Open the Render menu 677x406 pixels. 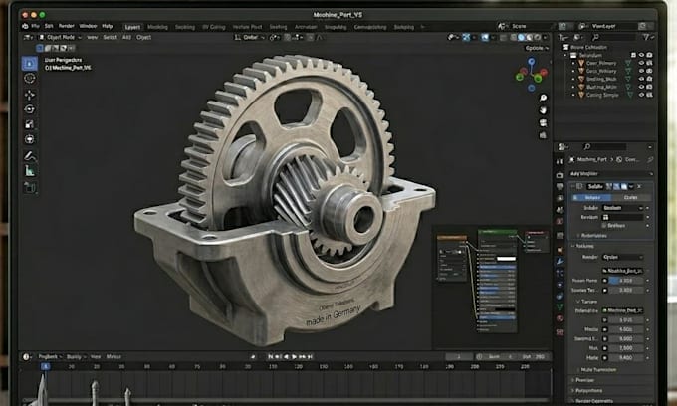66,26
